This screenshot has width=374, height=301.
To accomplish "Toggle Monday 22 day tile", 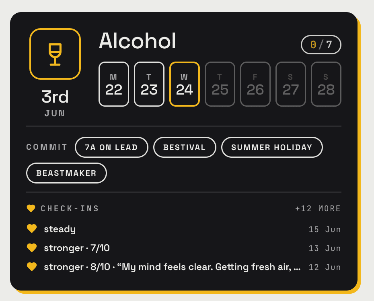I will click(x=114, y=84).
